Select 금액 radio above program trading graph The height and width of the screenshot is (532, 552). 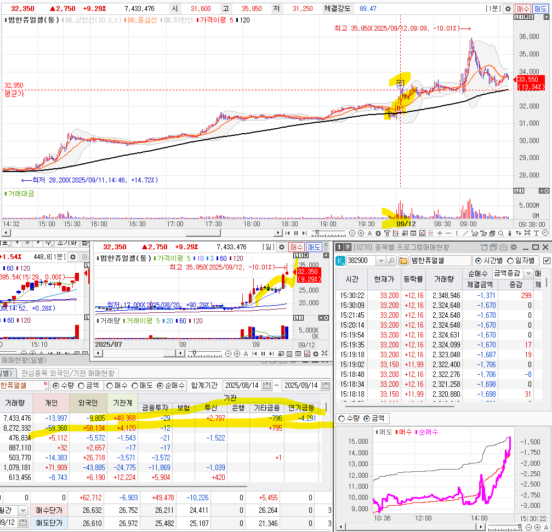tap(367, 419)
